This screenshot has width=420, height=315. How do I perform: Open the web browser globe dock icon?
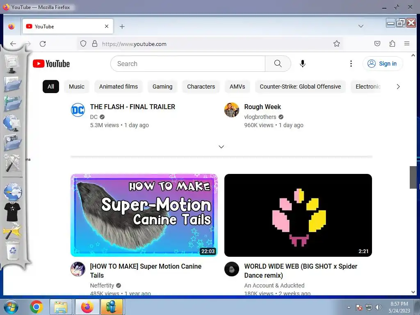click(13, 192)
